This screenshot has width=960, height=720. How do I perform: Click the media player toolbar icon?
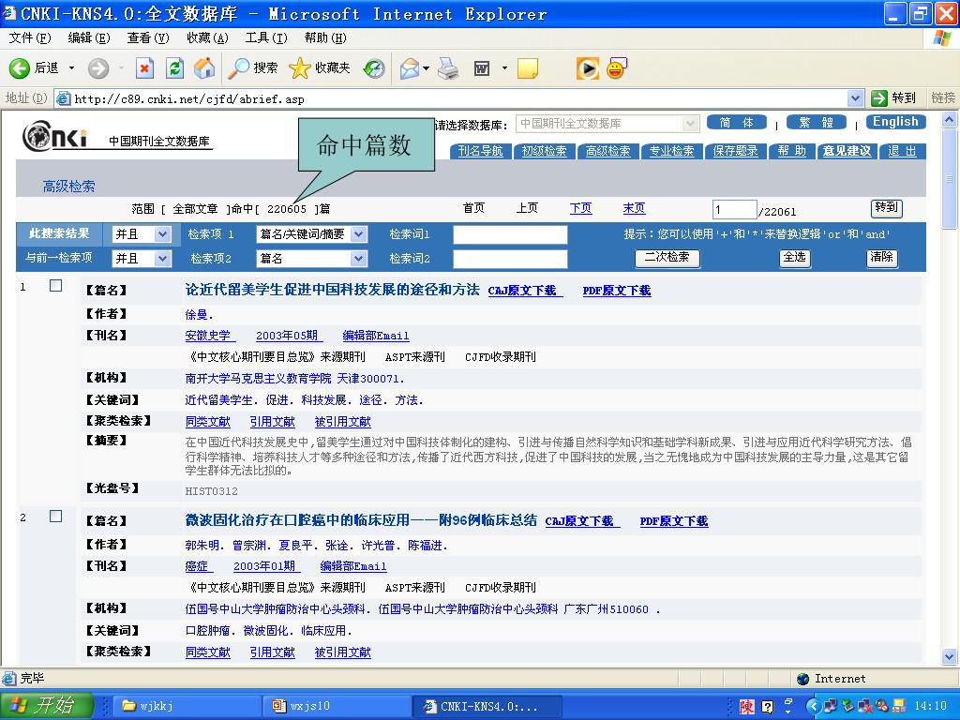coord(587,67)
